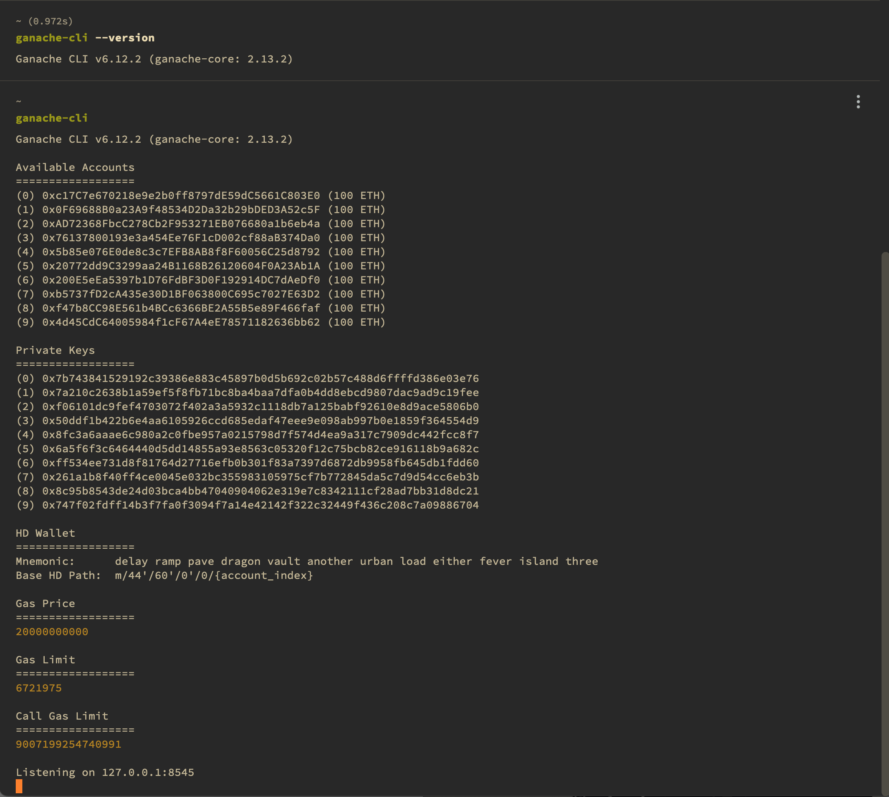Screen dimensions: 889x797
Task: Click account (5) address 0x20772dd9...
Action: coord(181,266)
